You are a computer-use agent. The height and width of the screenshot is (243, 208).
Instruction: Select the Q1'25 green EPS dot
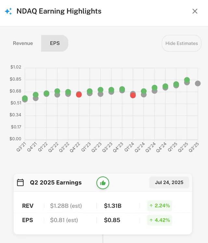point(176,84)
